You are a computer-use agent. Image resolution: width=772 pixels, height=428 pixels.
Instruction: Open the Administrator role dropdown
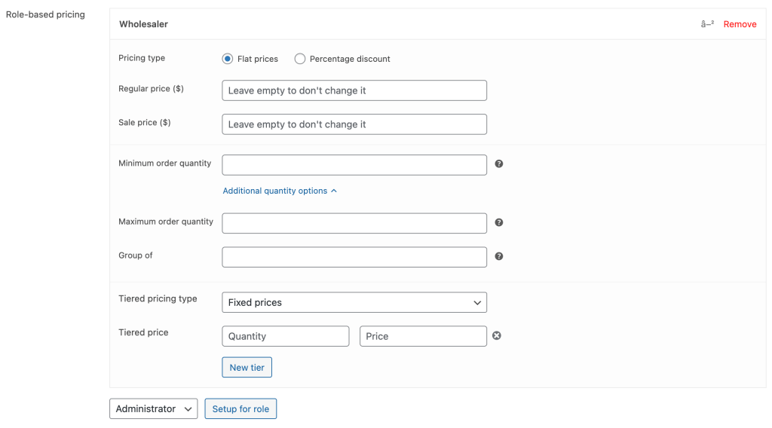(x=153, y=408)
